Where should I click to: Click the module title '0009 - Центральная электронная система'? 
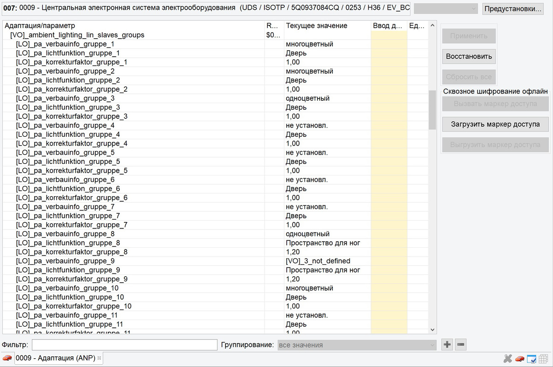click(126, 8)
